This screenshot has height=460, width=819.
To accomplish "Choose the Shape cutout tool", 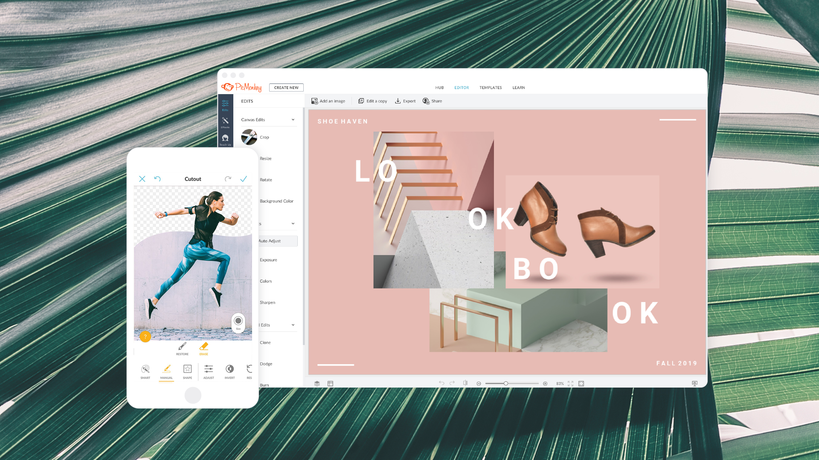I will pyautogui.click(x=187, y=370).
